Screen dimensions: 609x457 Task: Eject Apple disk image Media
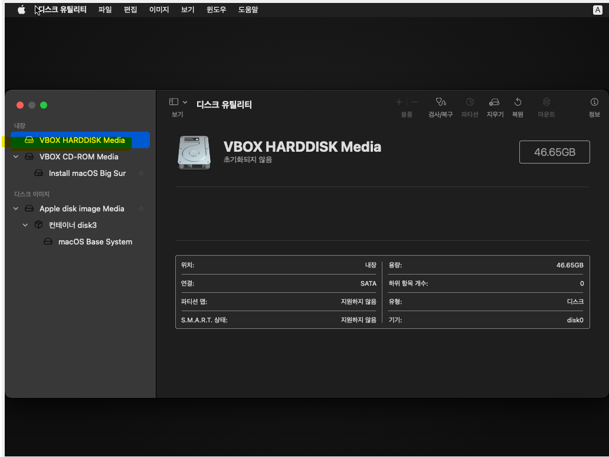click(x=142, y=208)
